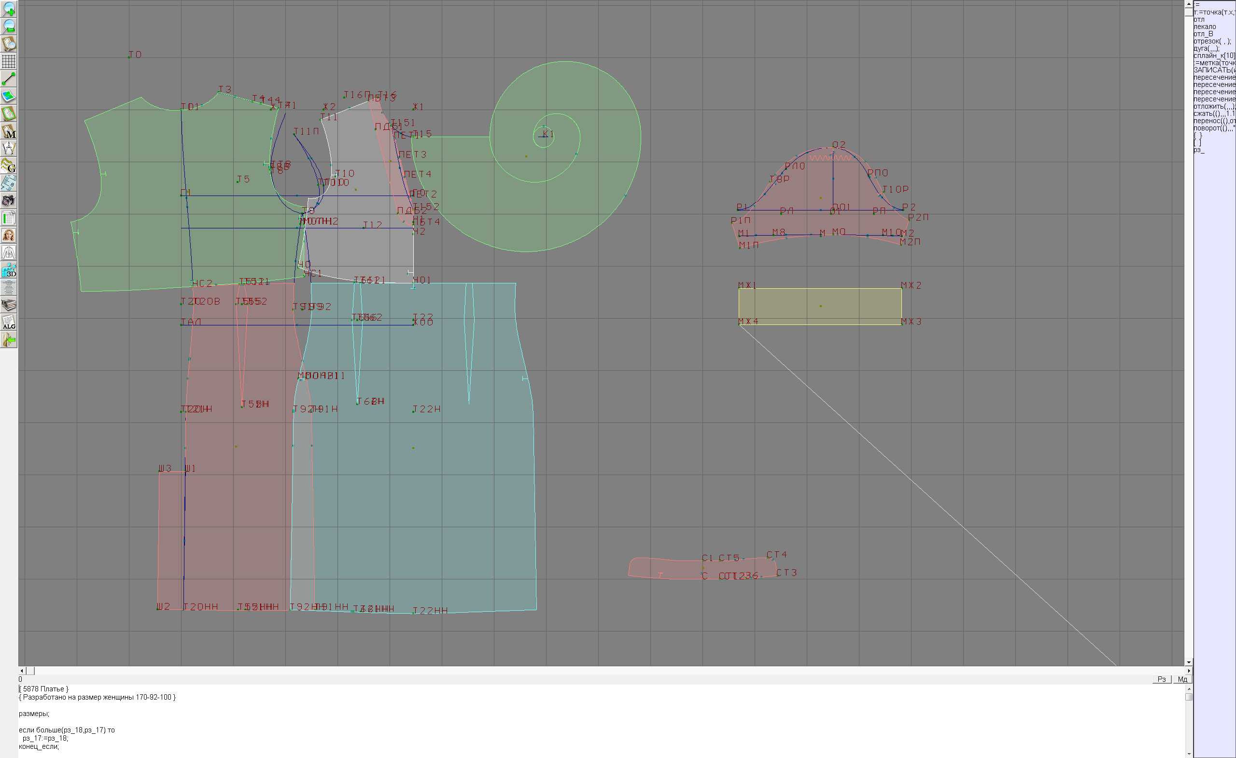
Task: Click the woman's face portrait icon
Action: tap(9, 235)
